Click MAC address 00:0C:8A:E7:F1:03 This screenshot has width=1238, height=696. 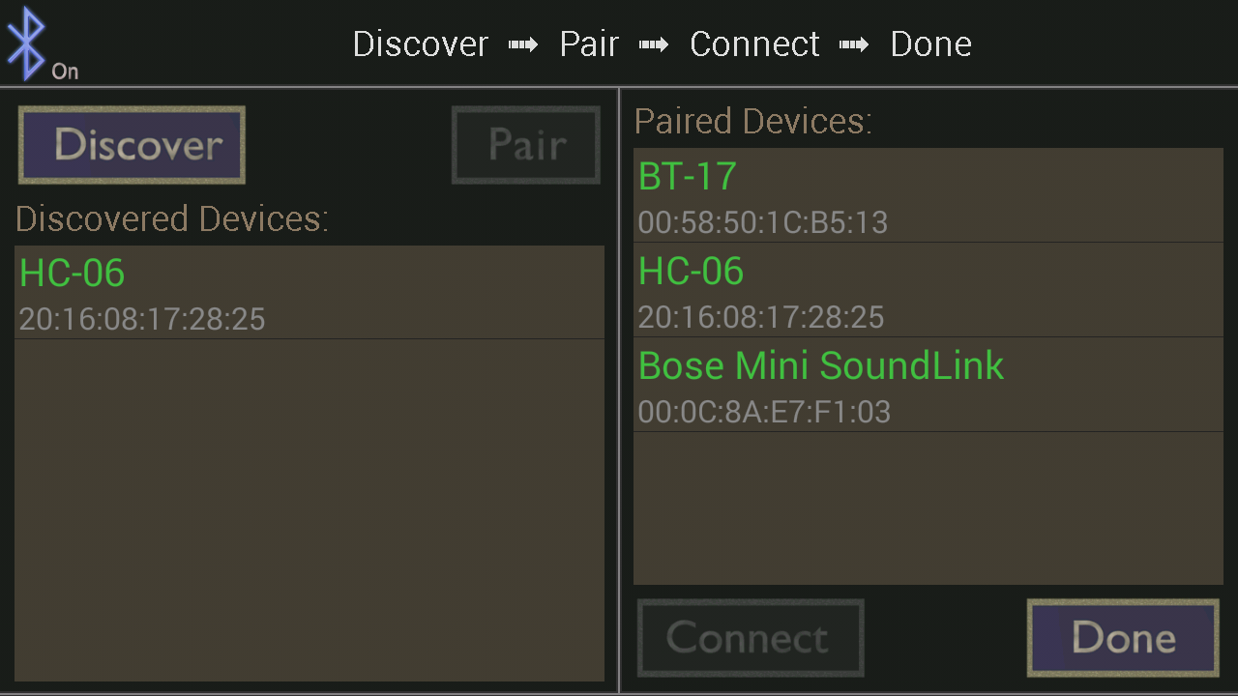764,413
